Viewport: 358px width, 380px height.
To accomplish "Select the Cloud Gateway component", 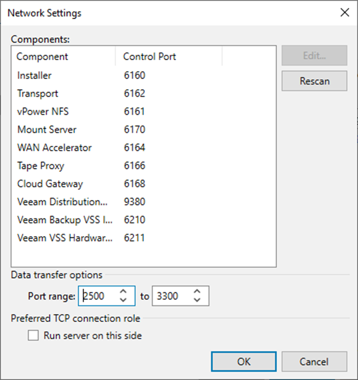I will [144, 184].
